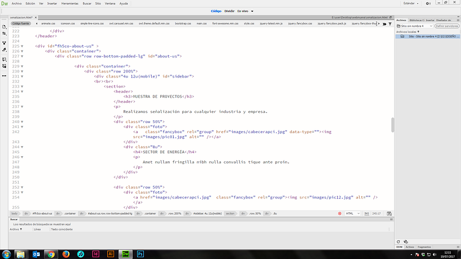Collapse code fold at line 225
Screen dimensions: 461x259
pyautogui.click(x=22, y=46)
